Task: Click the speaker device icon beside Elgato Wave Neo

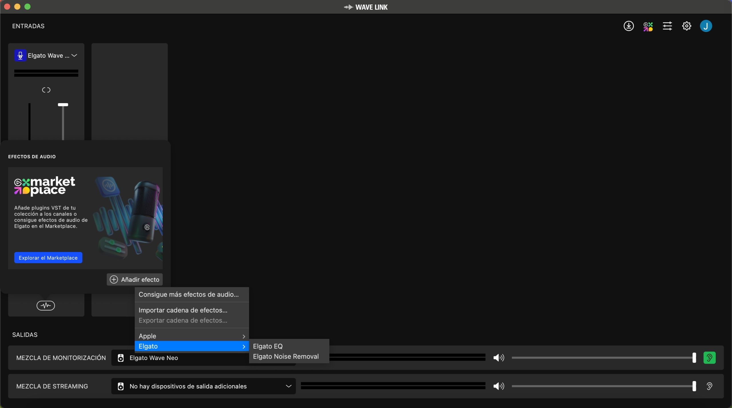Action: click(x=121, y=358)
